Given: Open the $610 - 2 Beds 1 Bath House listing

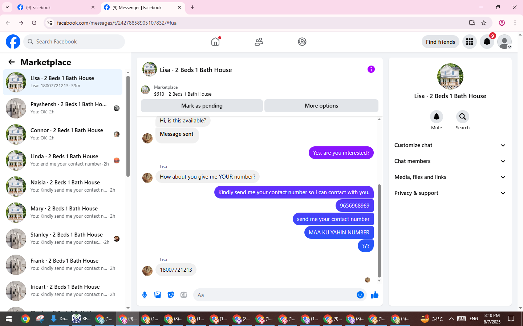Looking at the screenshot, I should point(183,94).
